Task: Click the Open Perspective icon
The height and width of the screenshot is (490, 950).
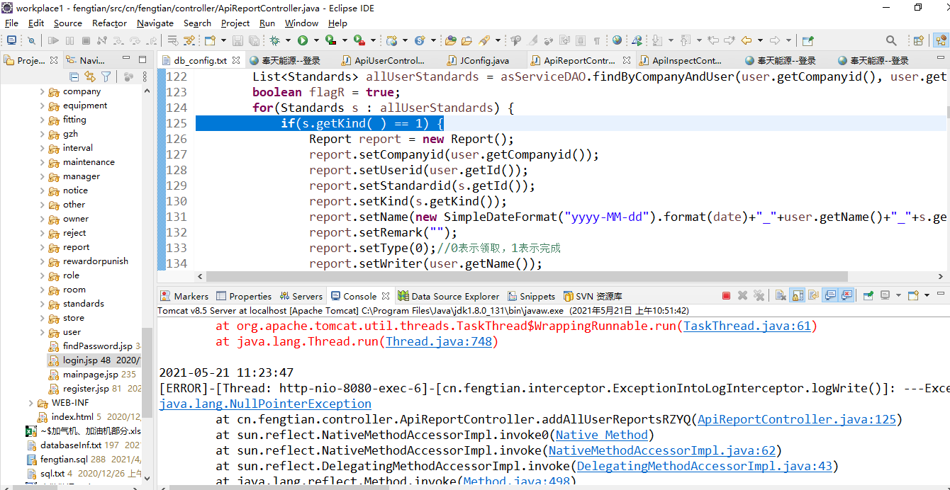Action: [x=918, y=41]
